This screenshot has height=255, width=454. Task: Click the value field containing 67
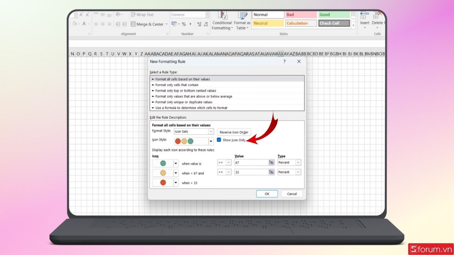coord(251,162)
